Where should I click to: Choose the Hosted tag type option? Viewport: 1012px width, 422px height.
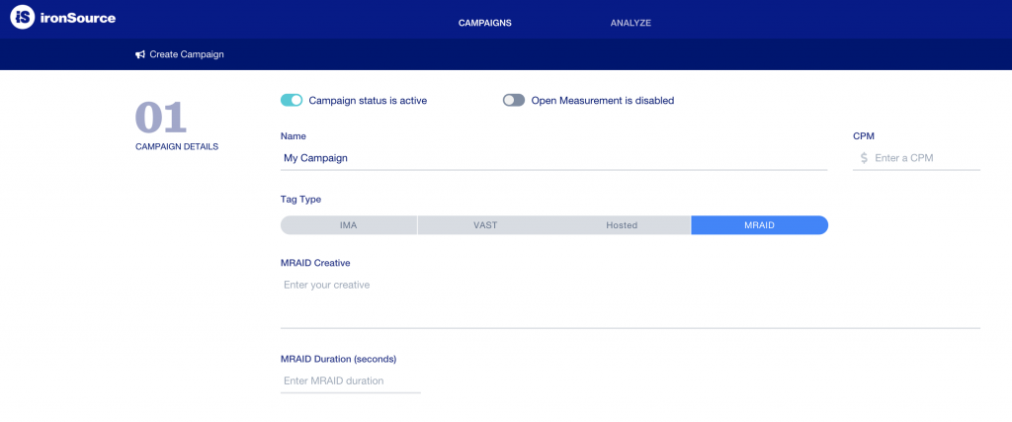622,225
